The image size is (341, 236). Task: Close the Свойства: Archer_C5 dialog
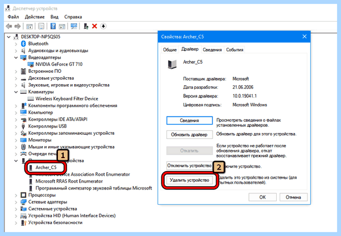[x=305, y=36]
